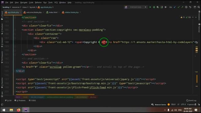Open the TODO tool window button
This screenshot has width=201, height=113.
[32, 100]
